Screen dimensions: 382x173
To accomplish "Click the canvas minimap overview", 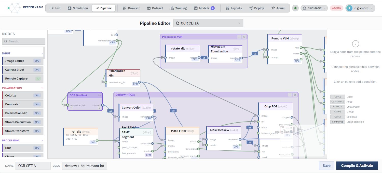I will [303, 140].
